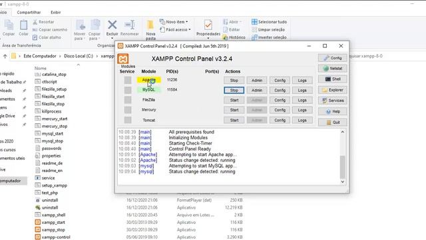The width and height of the screenshot is (426, 240).
Task: Open FileZilla Logs button
Action: (x=302, y=100)
